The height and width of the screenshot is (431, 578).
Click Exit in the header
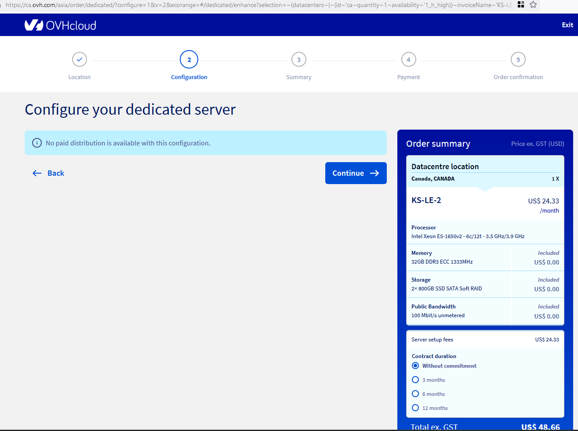click(x=567, y=25)
